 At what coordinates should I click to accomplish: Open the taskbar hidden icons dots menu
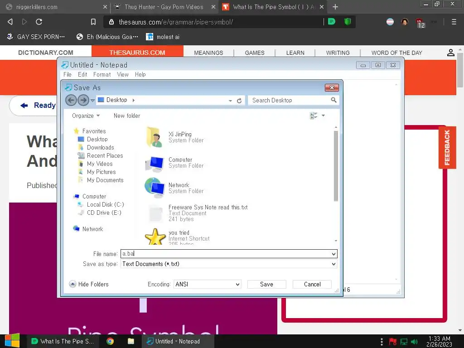382,342
